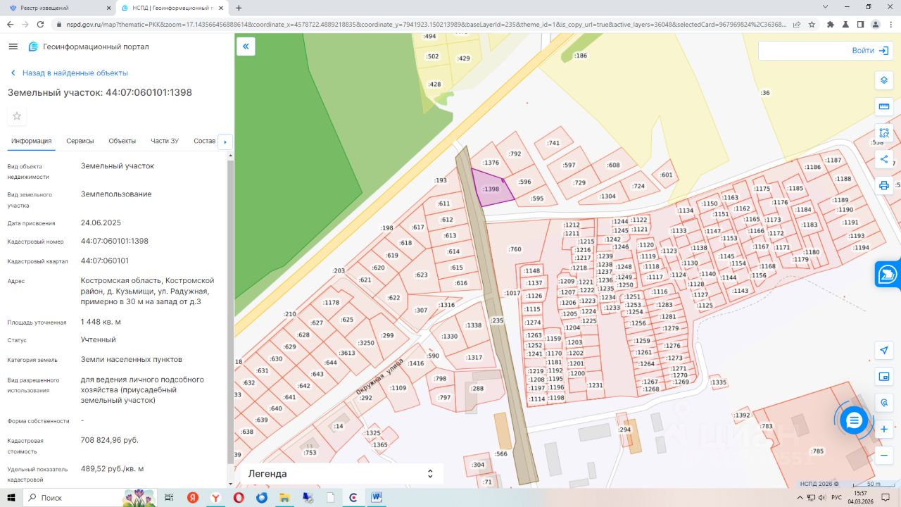Open the map layers panel

pos(884,80)
